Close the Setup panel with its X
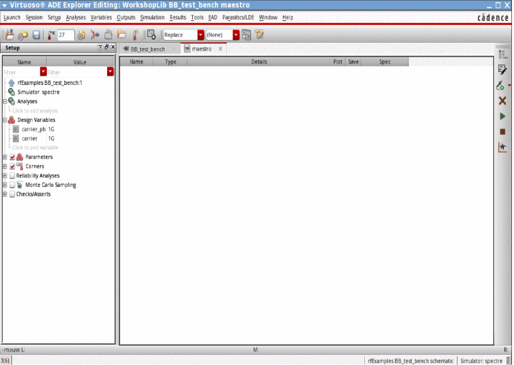Image resolution: width=514 pixels, height=365 pixels. pos(113,47)
